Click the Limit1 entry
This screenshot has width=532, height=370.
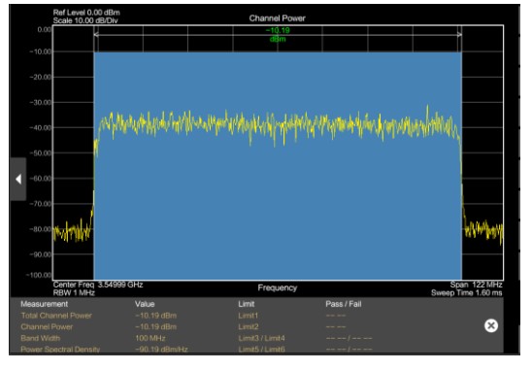pos(248,316)
